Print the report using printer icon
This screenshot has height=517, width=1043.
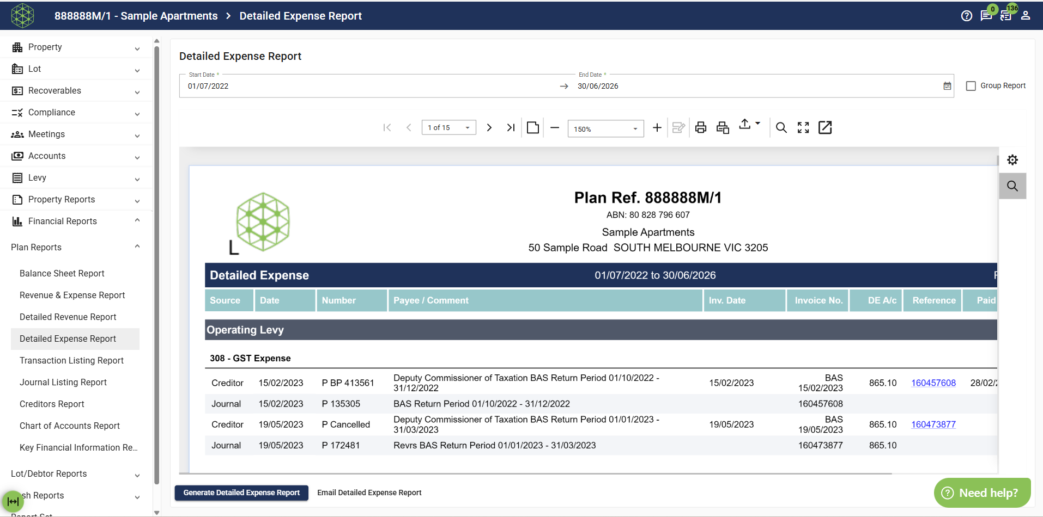(x=701, y=127)
